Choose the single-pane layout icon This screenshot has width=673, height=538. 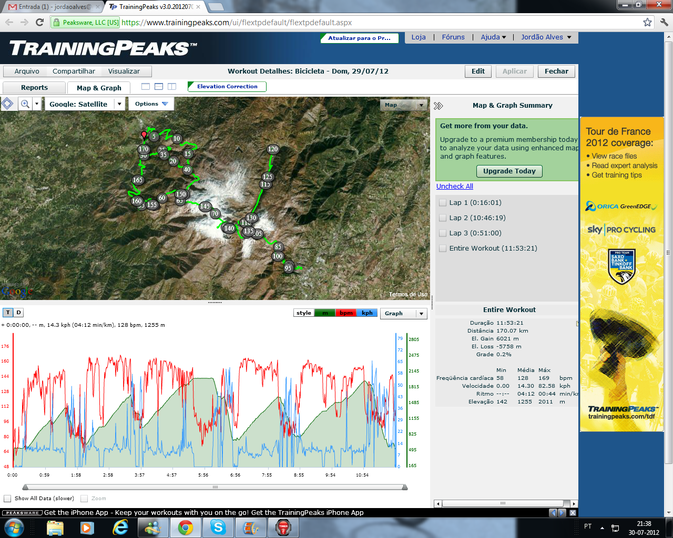(146, 87)
